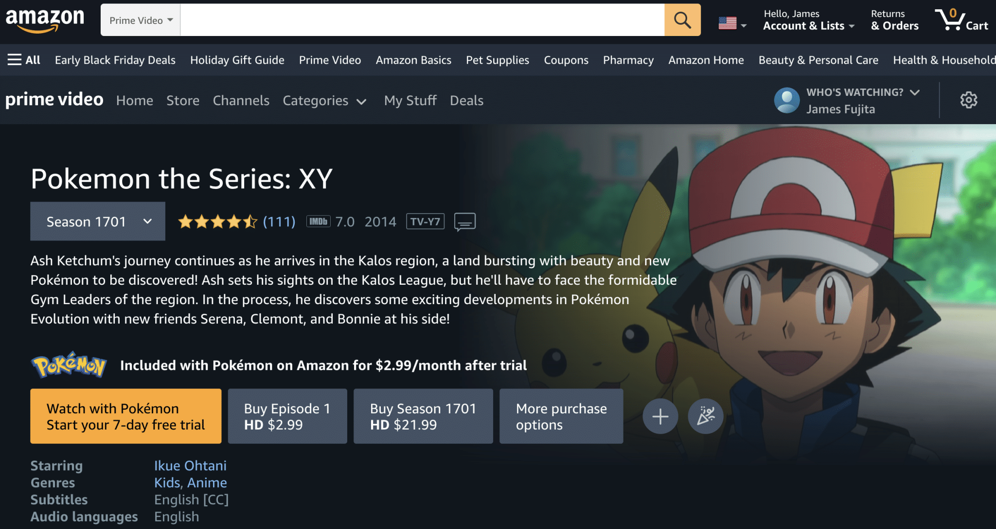
Task: Open the Season 1701 selector
Action: click(97, 221)
